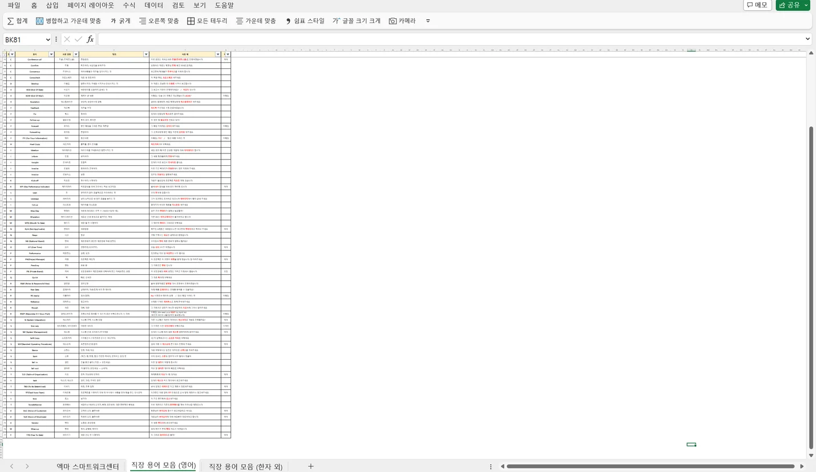Open the 데이터 ribbon tab

coord(153,5)
